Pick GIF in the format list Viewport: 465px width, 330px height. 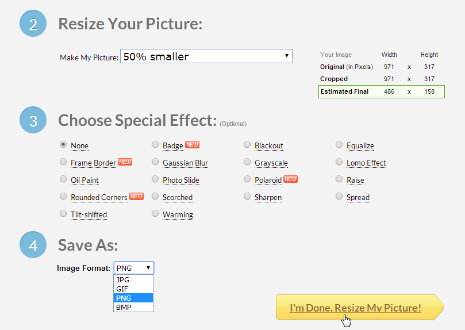(x=133, y=289)
